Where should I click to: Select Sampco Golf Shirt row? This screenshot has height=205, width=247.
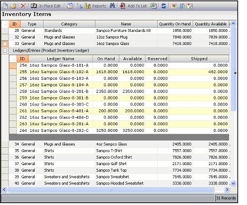click(x=119, y=164)
